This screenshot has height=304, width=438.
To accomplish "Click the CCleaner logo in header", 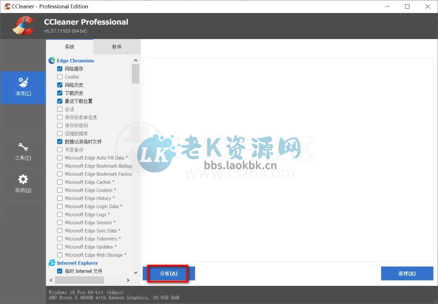I will 23,26.
